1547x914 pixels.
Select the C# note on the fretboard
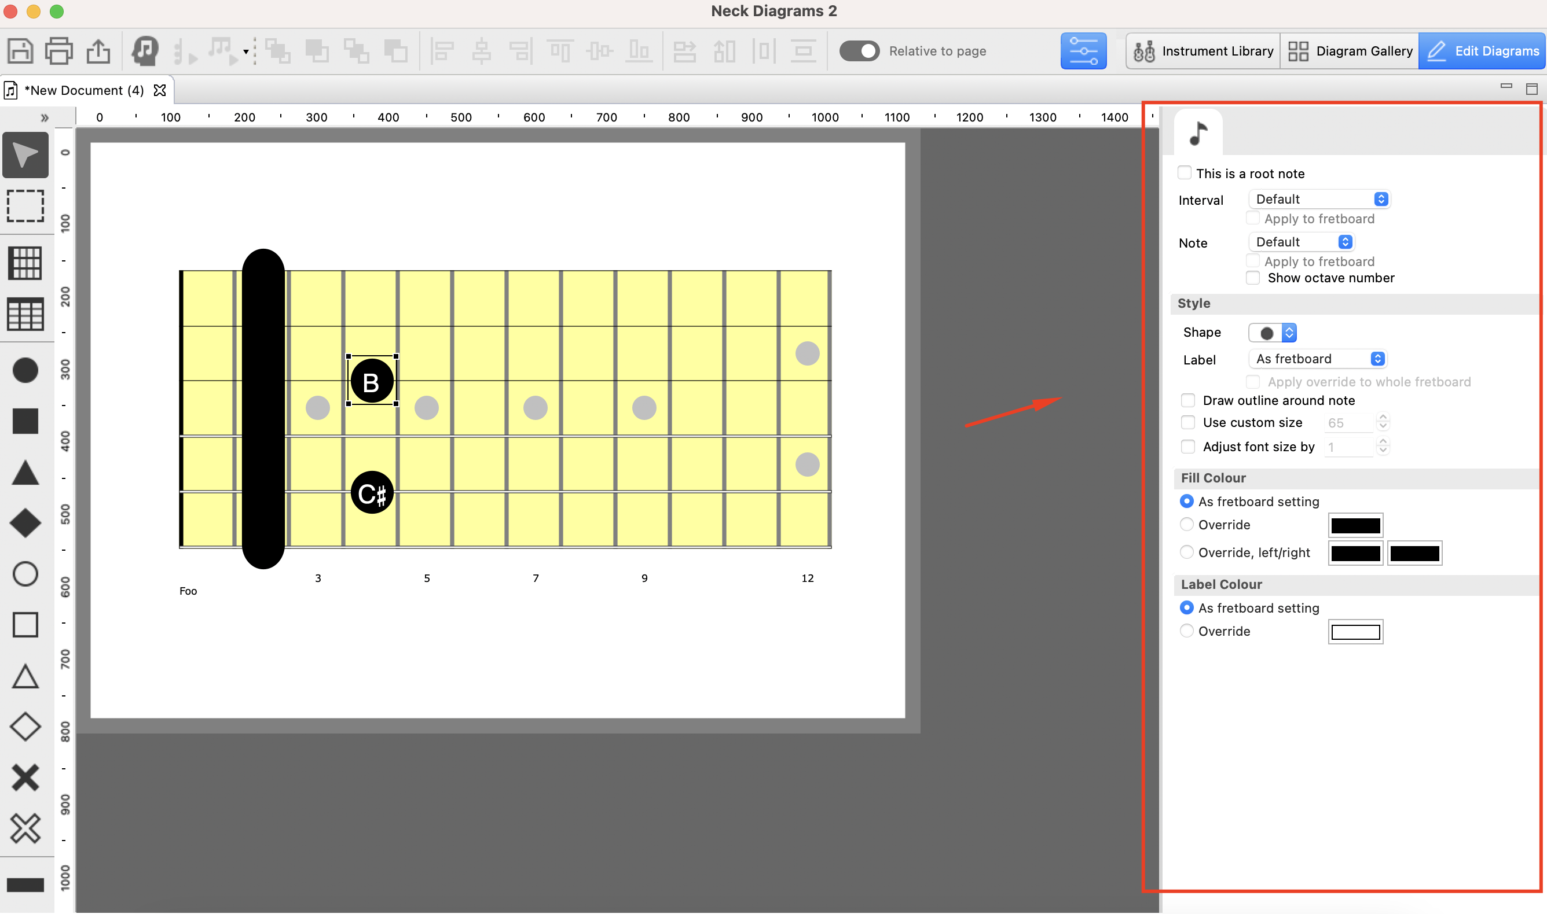(x=372, y=493)
